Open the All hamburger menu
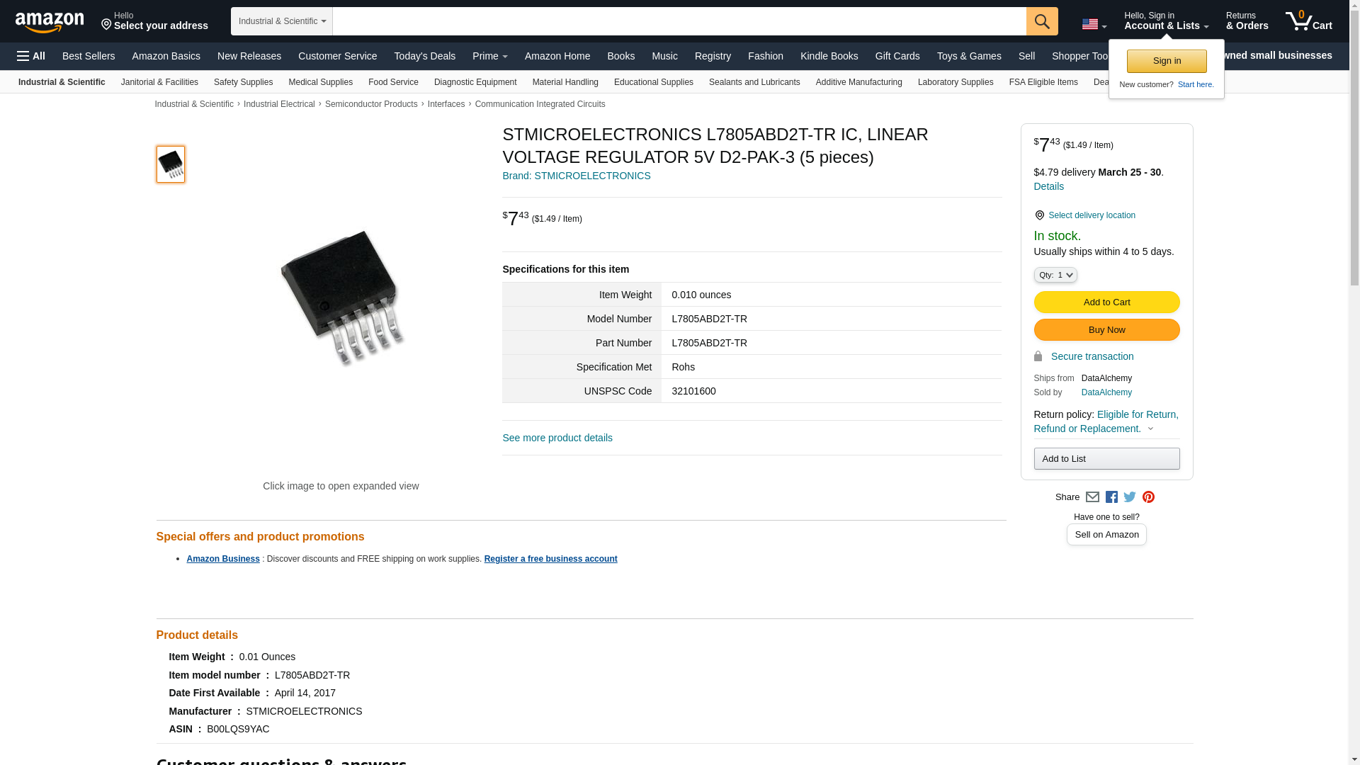This screenshot has height=765, width=1360. coord(31,56)
